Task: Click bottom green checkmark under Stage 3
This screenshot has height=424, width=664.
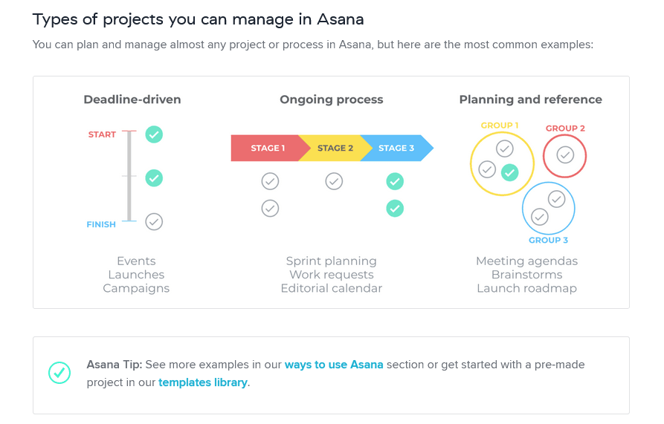Action: (x=395, y=209)
